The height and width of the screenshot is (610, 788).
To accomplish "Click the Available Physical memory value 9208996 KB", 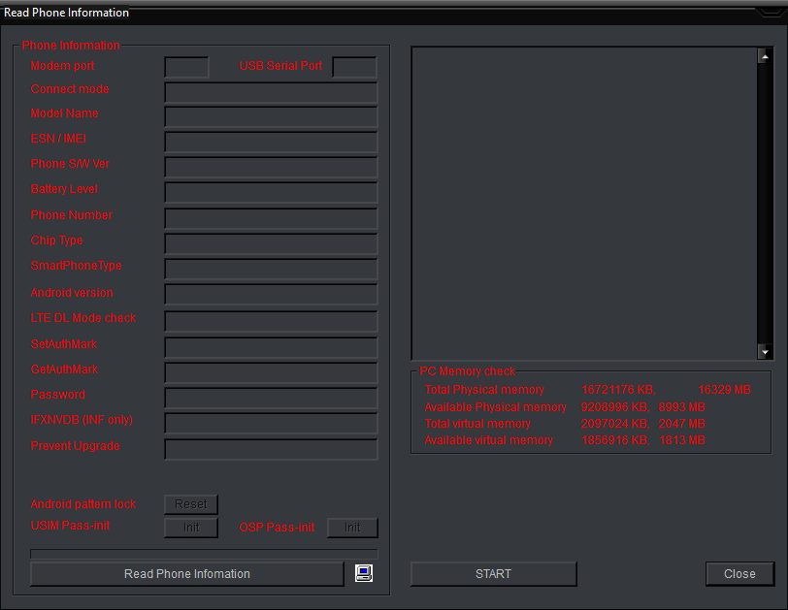I will point(615,406).
